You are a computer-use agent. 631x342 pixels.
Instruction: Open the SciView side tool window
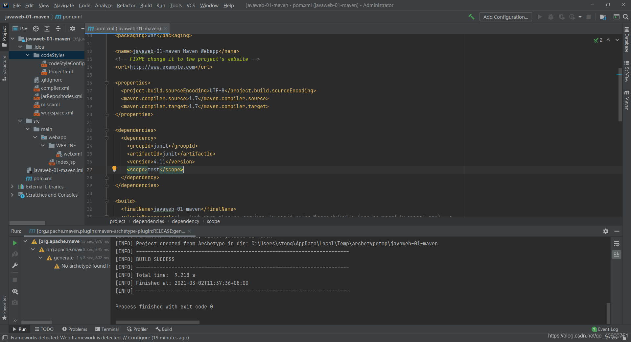(627, 71)
